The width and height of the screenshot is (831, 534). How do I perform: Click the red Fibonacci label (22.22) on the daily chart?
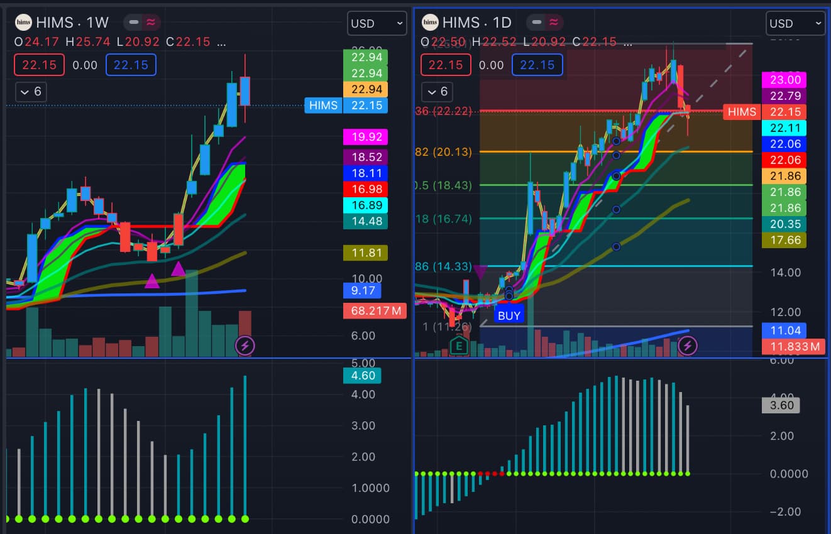(x=443, y=111)
